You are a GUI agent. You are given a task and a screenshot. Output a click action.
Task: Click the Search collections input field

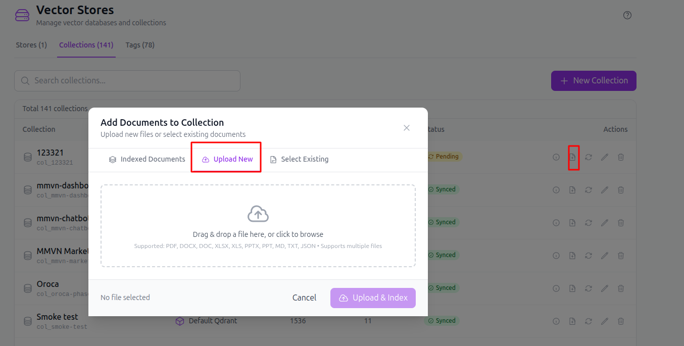(x=127, y=81)
